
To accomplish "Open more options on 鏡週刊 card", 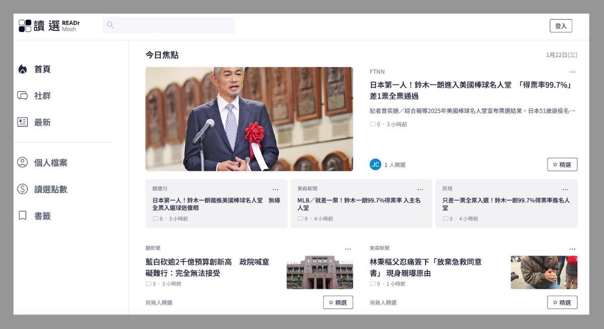I will click(275, 189).
